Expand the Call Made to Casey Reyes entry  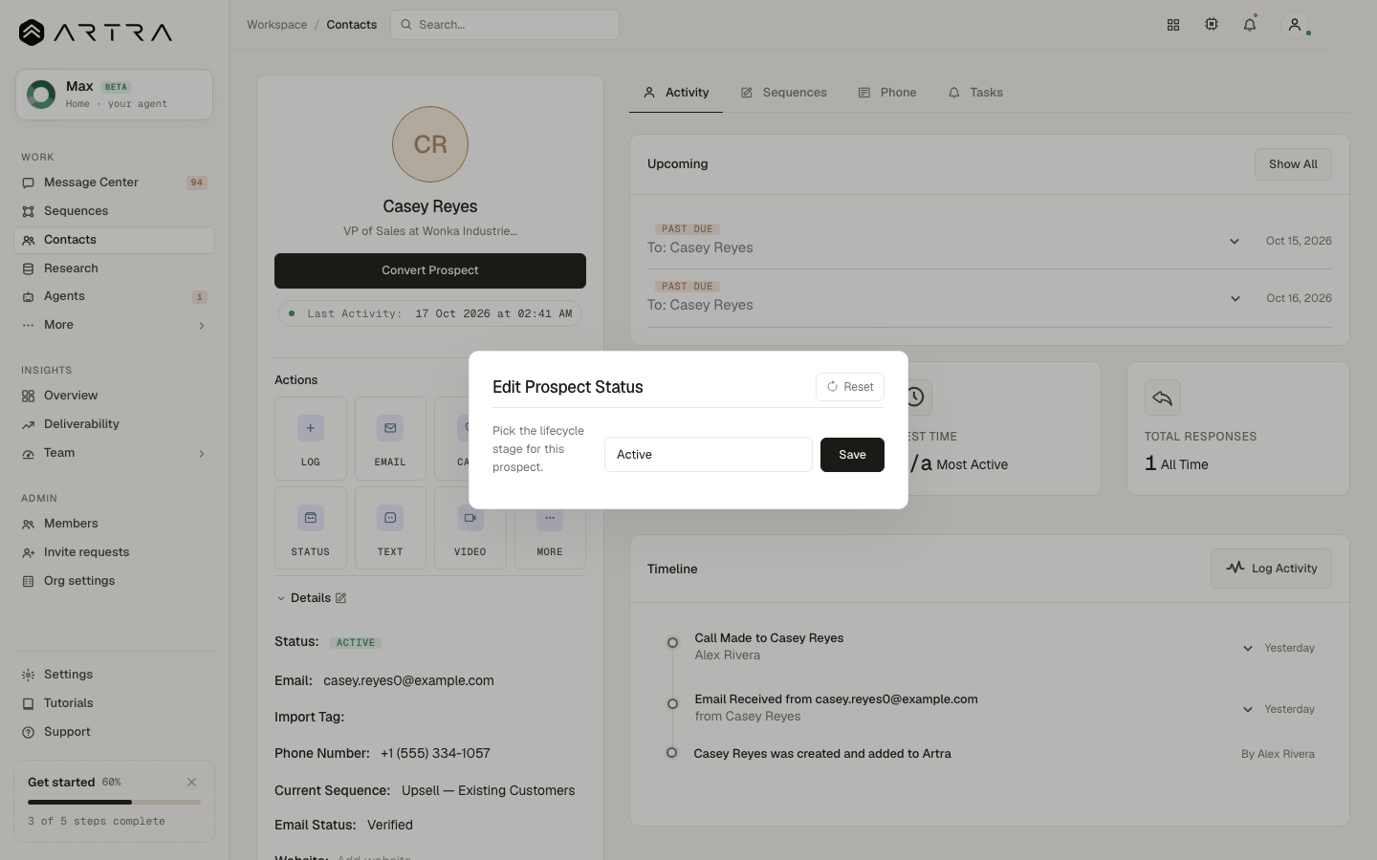click(1248, 648)
